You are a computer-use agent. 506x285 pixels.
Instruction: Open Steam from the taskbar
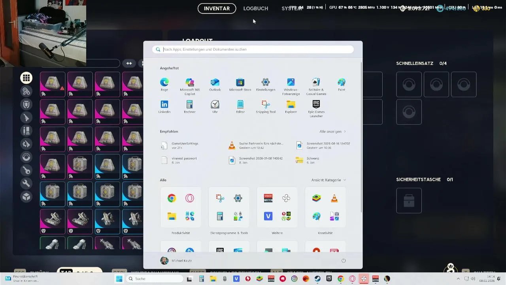pos(317,279)
